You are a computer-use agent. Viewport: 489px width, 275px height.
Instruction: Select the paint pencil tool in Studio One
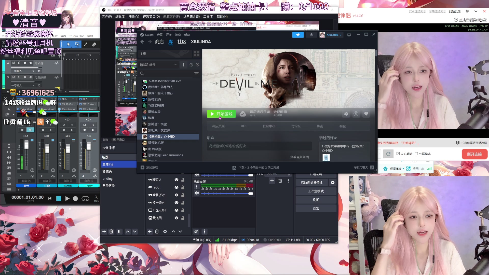coord(86,44)
